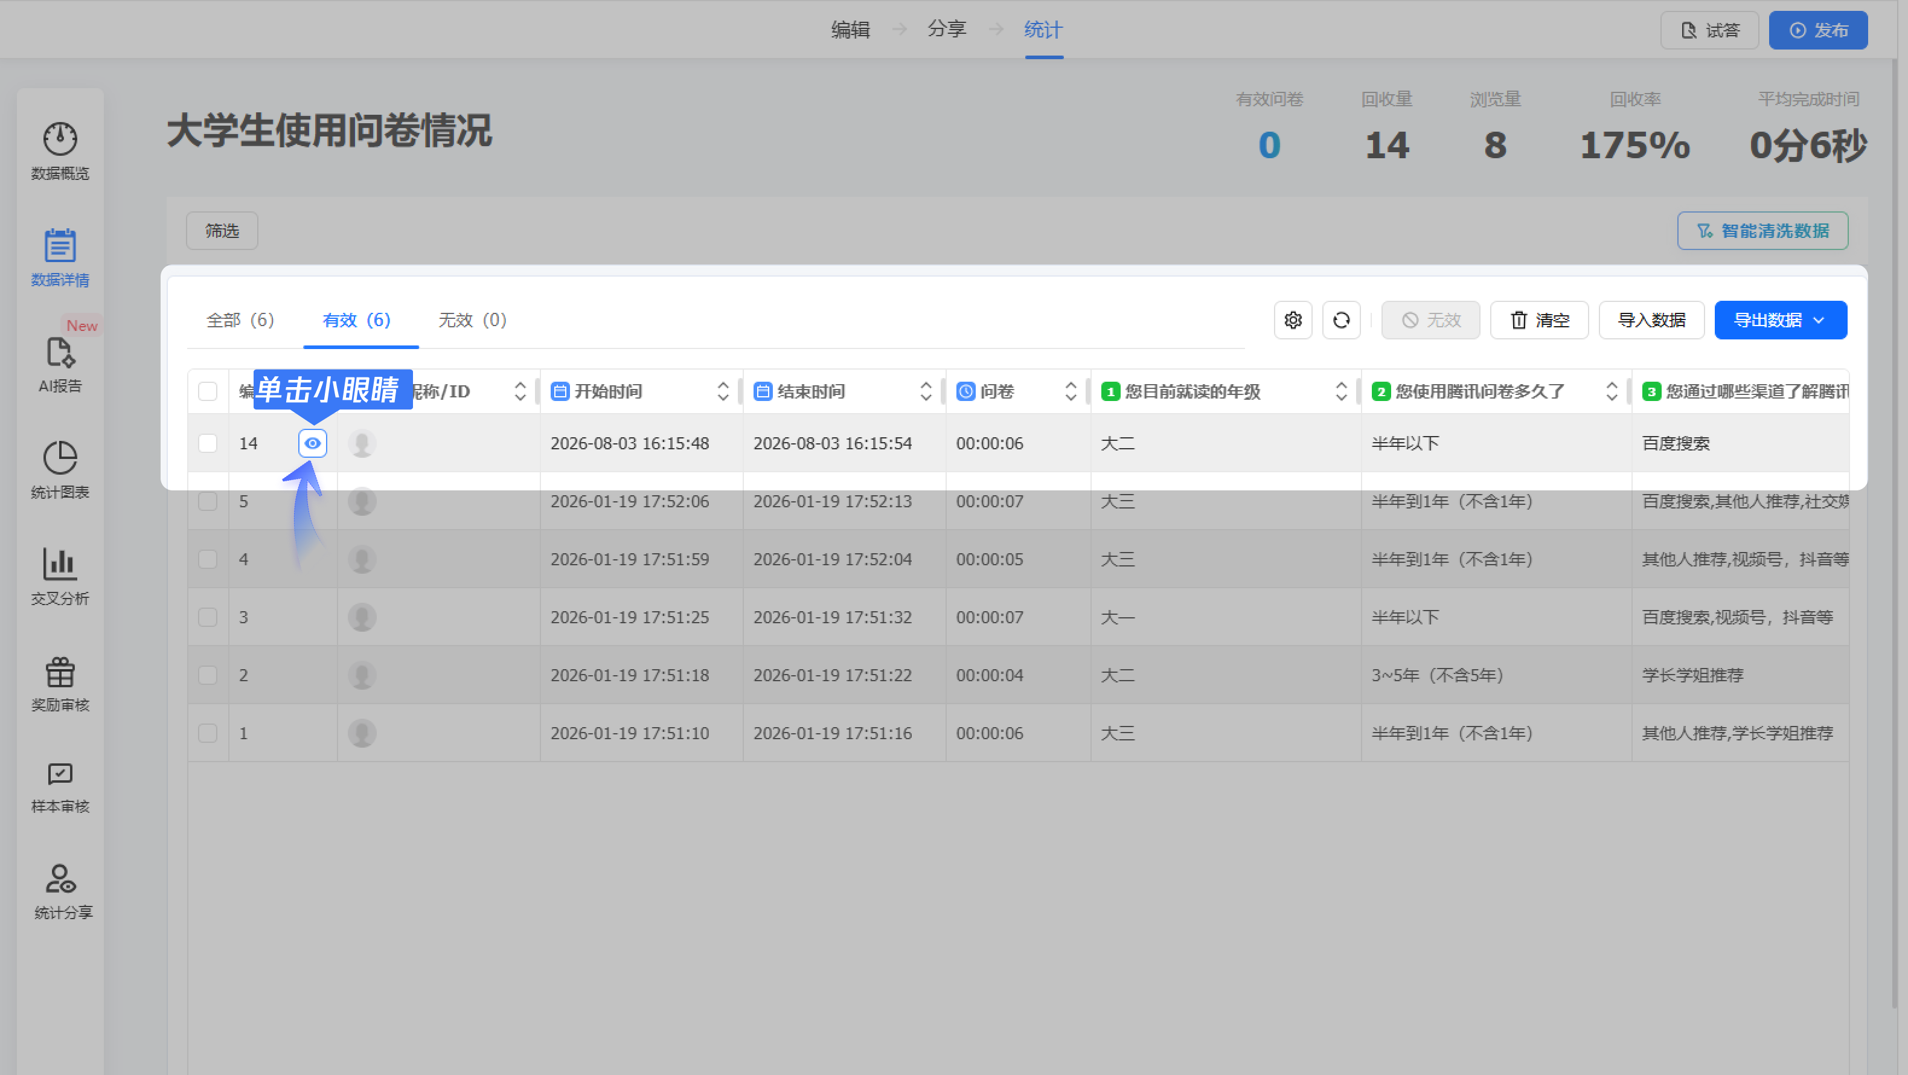Click green question 3 badge in header
This screenshot has width=1908, height=1075.
pyautogui.click(x=1651, y=391)
